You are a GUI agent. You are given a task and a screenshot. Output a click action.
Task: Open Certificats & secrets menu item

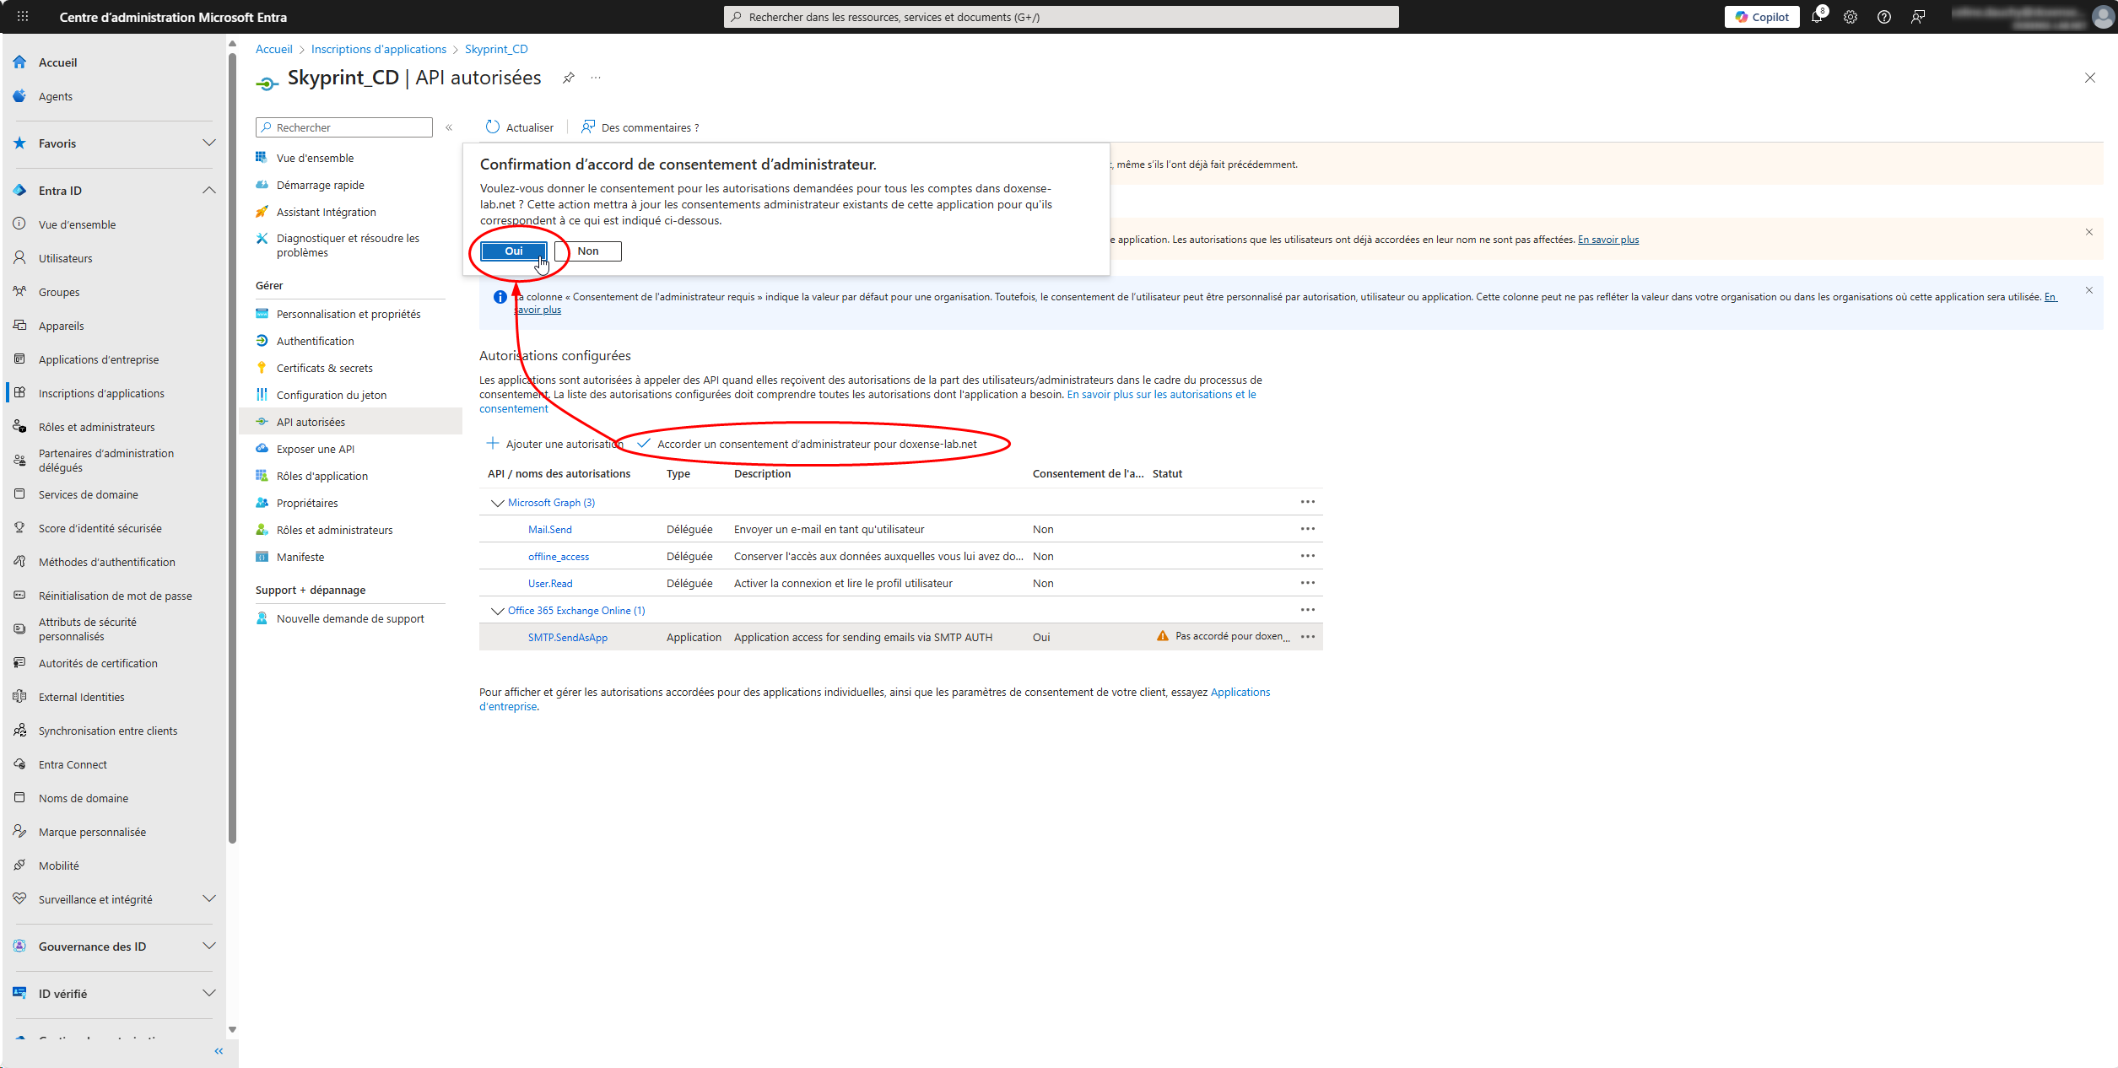(x=324, y=368)
